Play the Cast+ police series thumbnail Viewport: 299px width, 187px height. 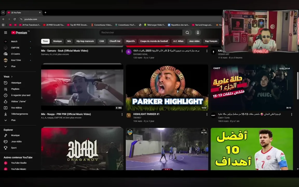252,87
